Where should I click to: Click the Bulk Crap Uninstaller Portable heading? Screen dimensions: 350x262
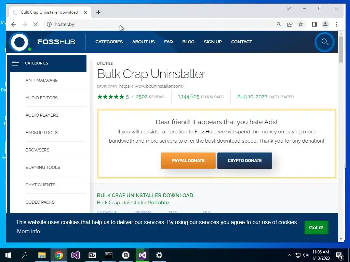click(x=133, y=203)
